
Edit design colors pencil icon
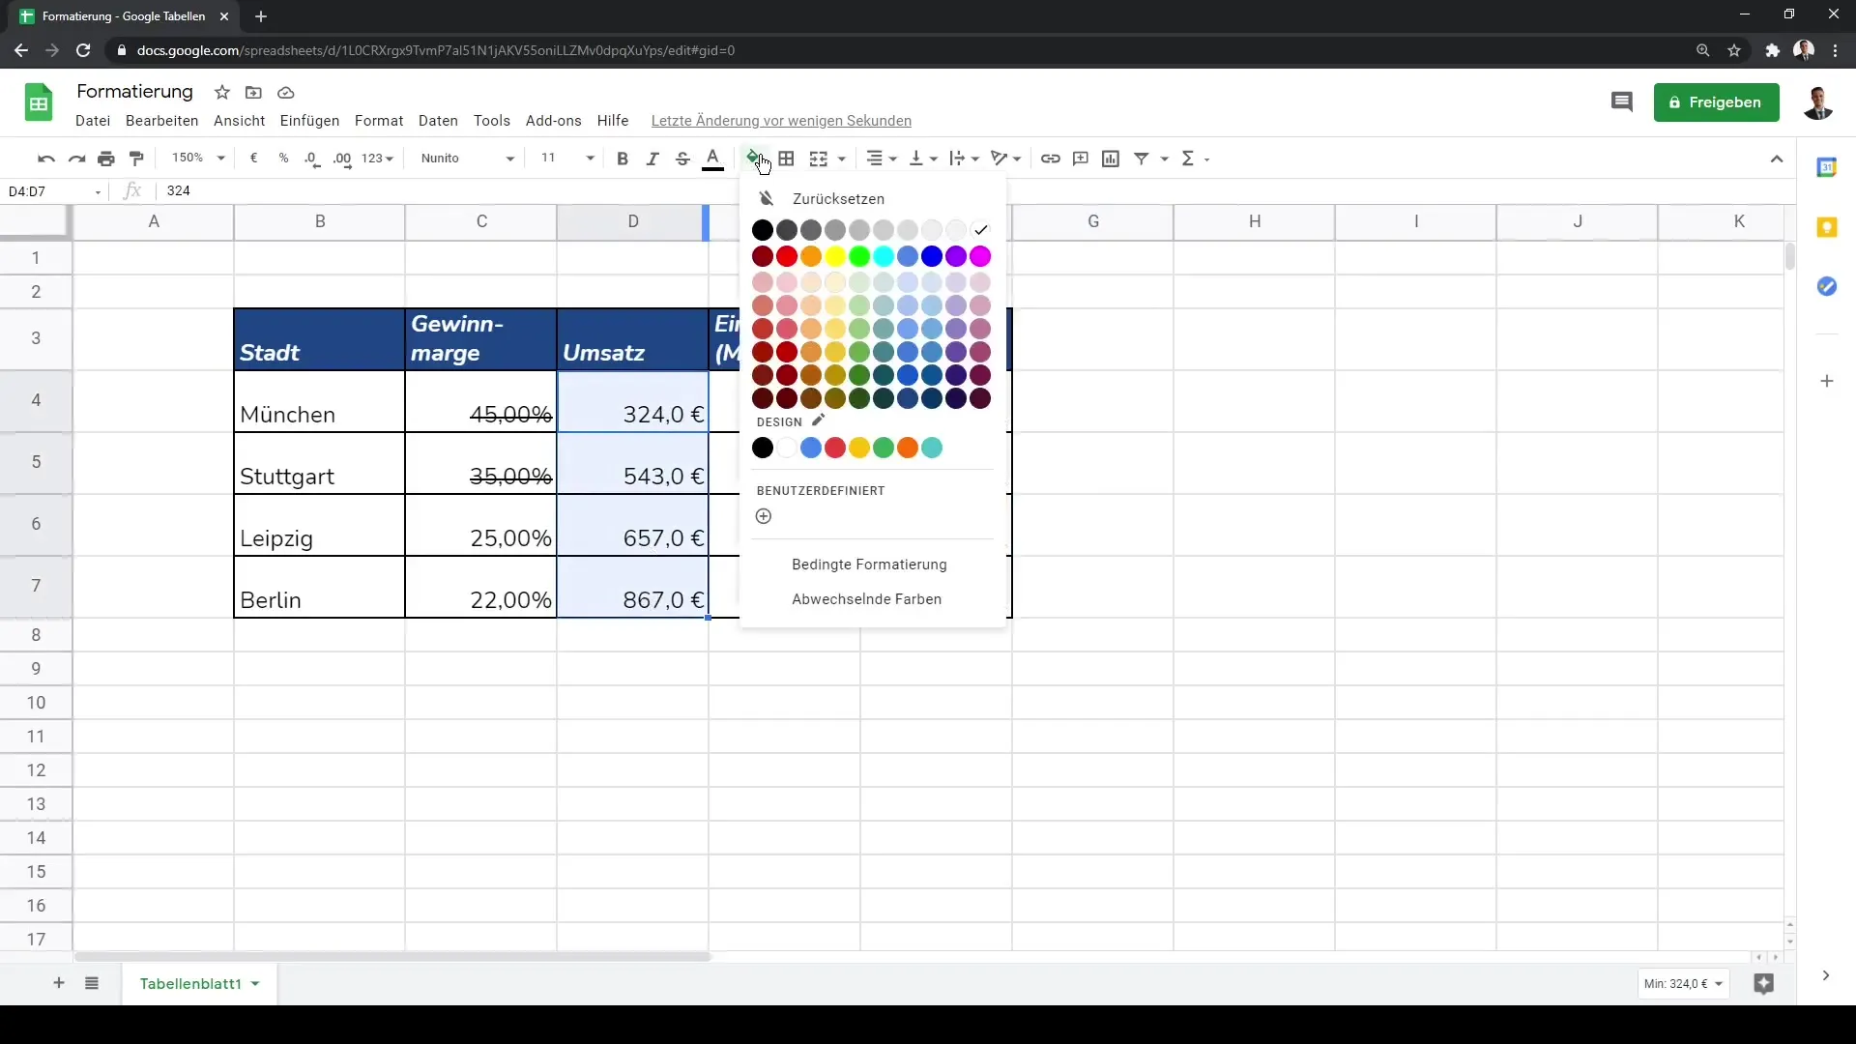point(818,420)
